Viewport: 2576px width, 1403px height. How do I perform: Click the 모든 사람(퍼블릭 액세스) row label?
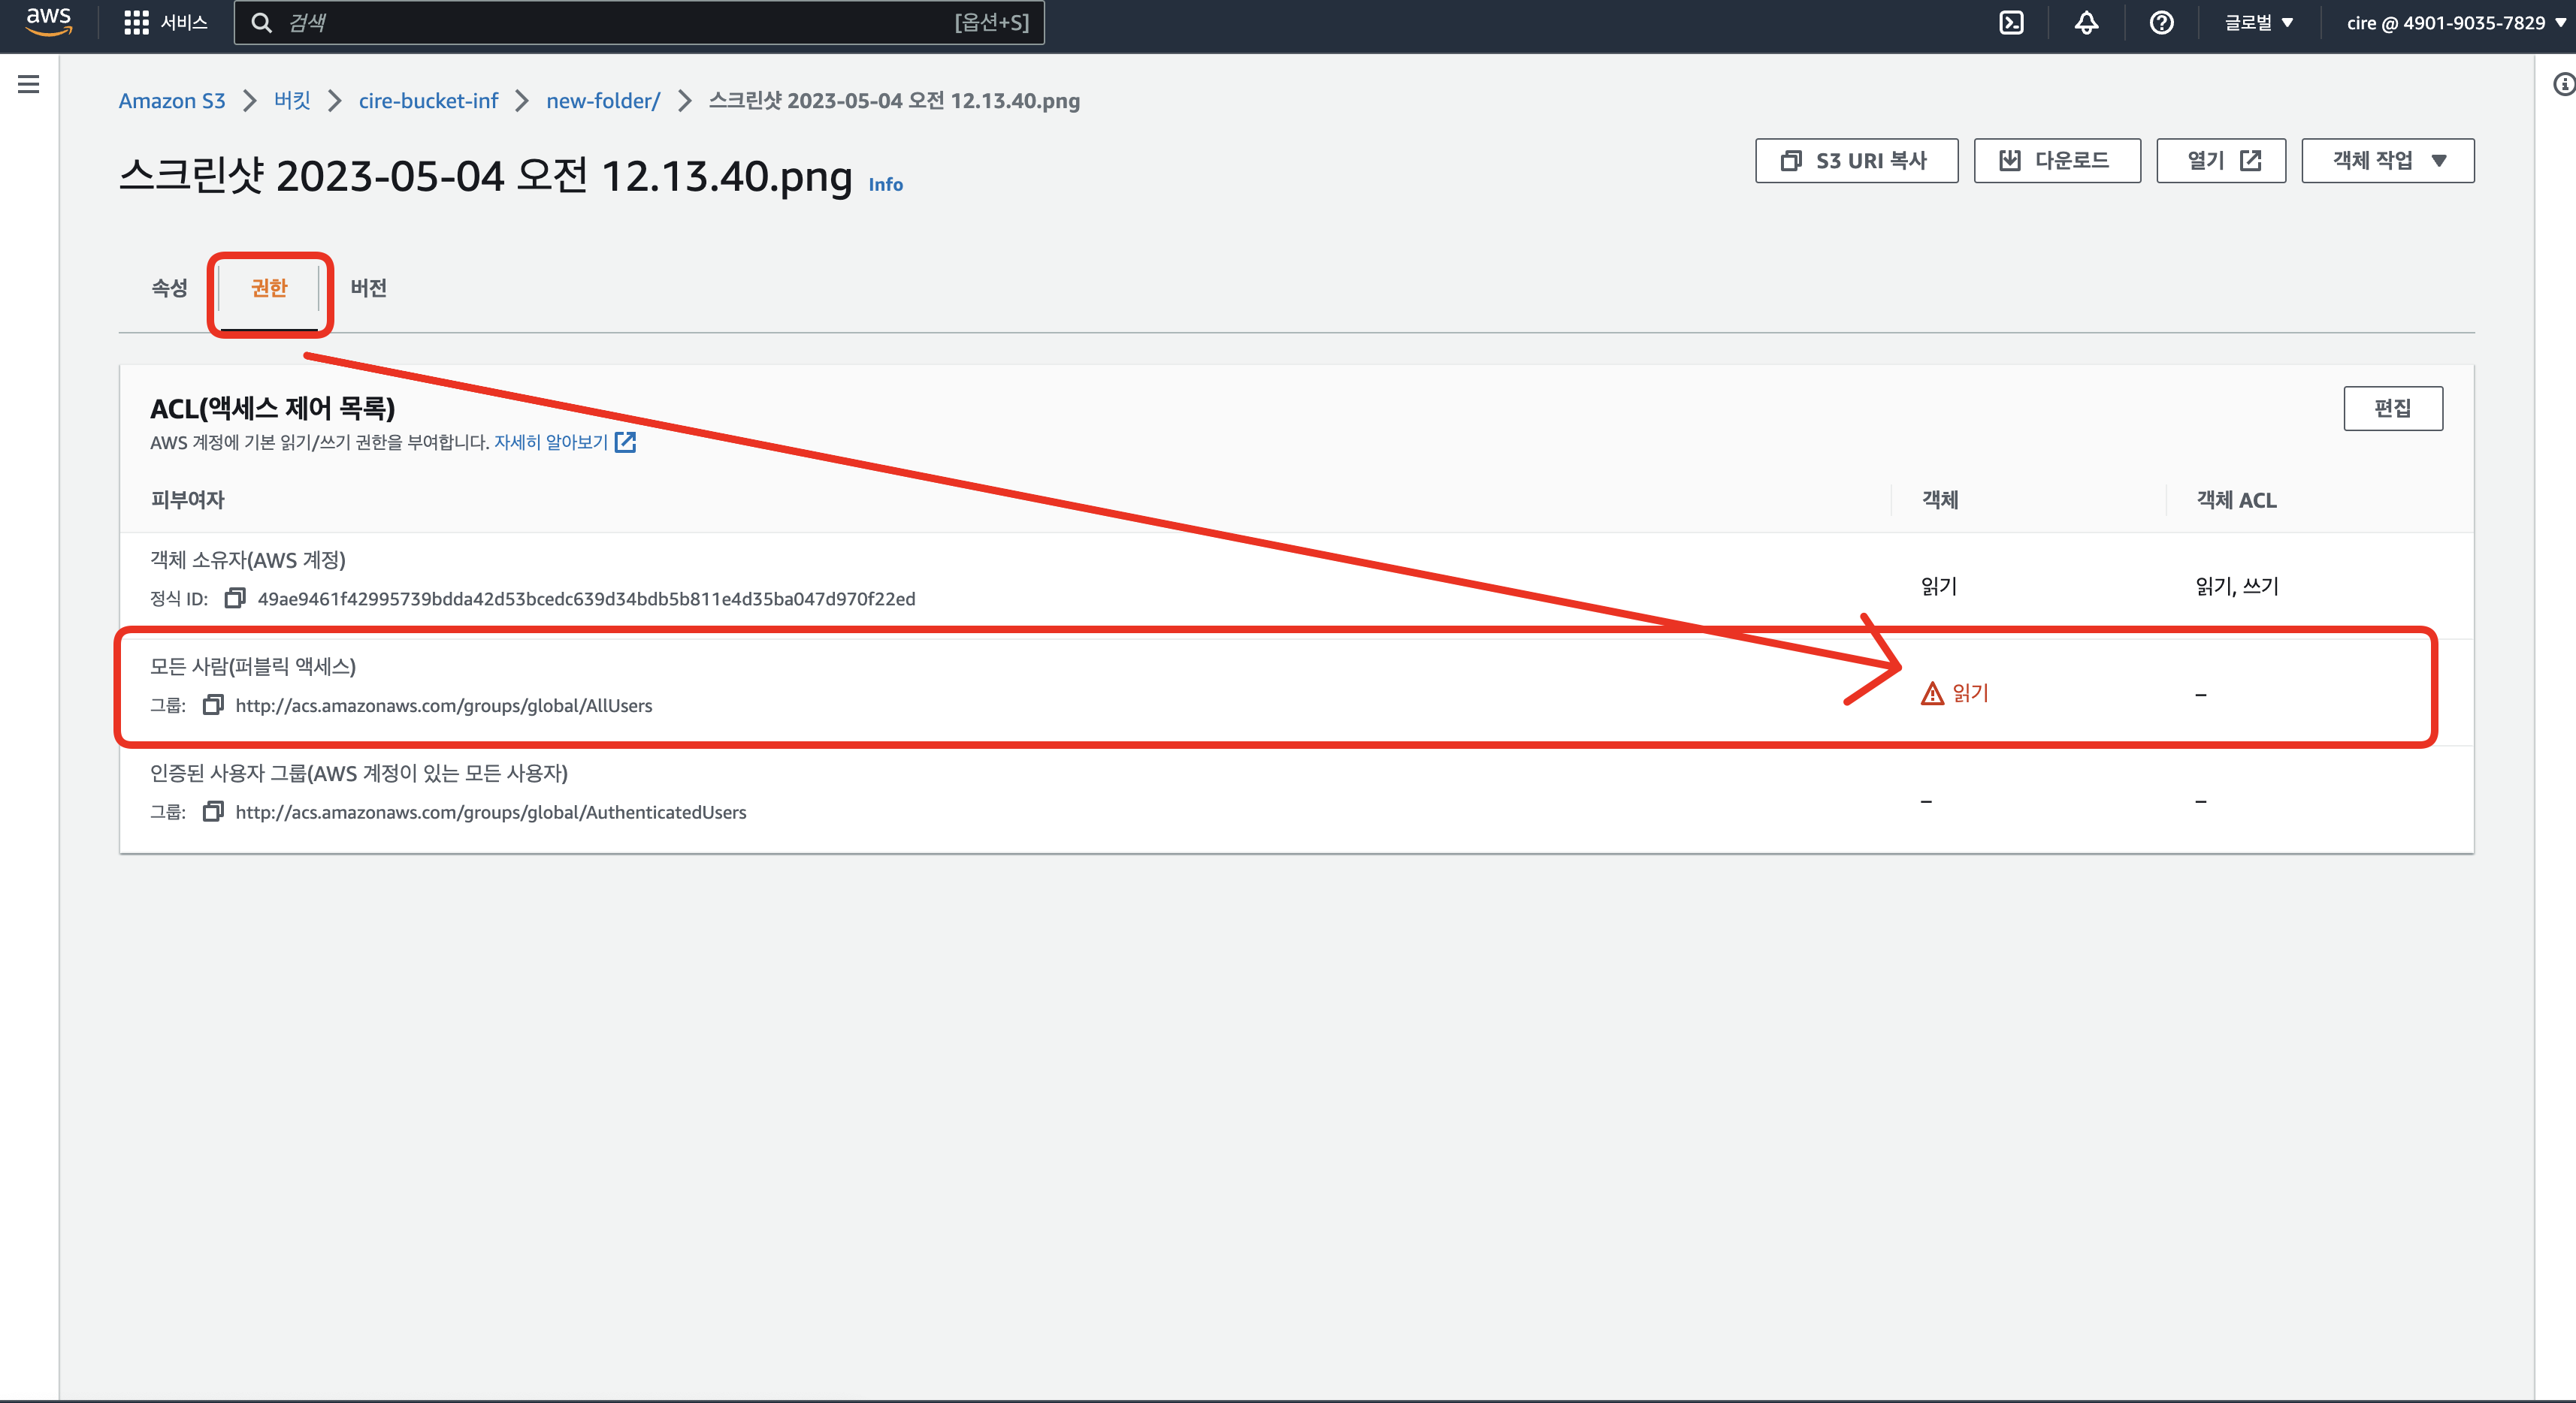253,665
